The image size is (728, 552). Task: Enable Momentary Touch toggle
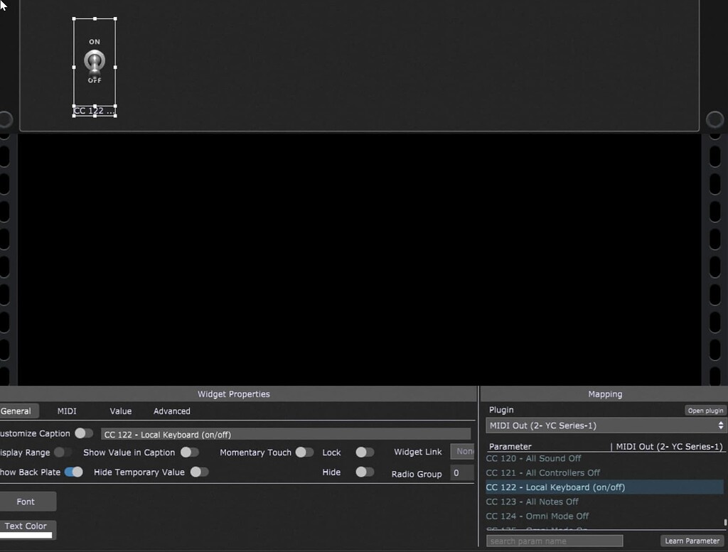tap(304, 453)
